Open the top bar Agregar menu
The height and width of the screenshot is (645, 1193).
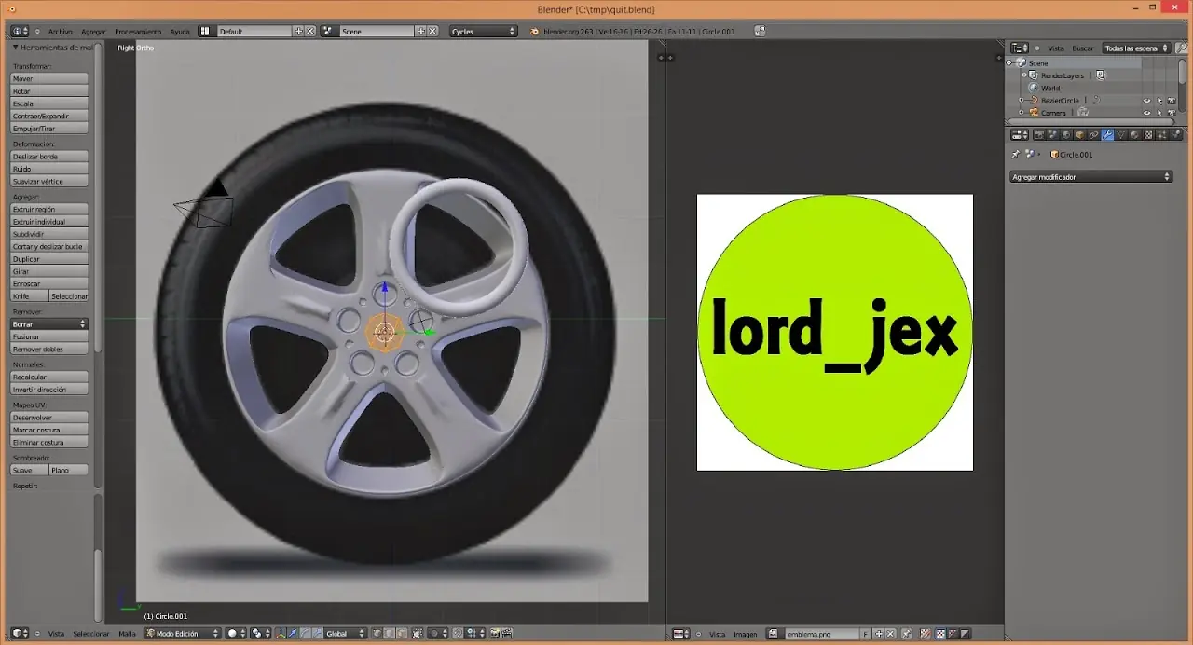click(93, 32)
